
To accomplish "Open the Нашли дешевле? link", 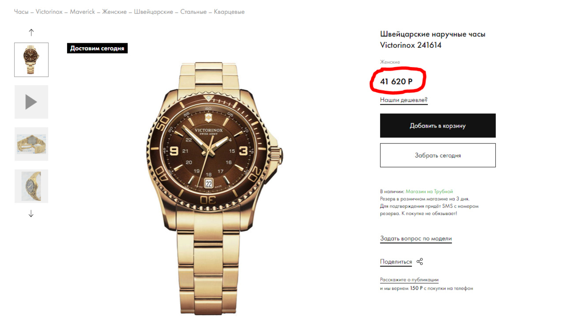I will tap(403, 100).
